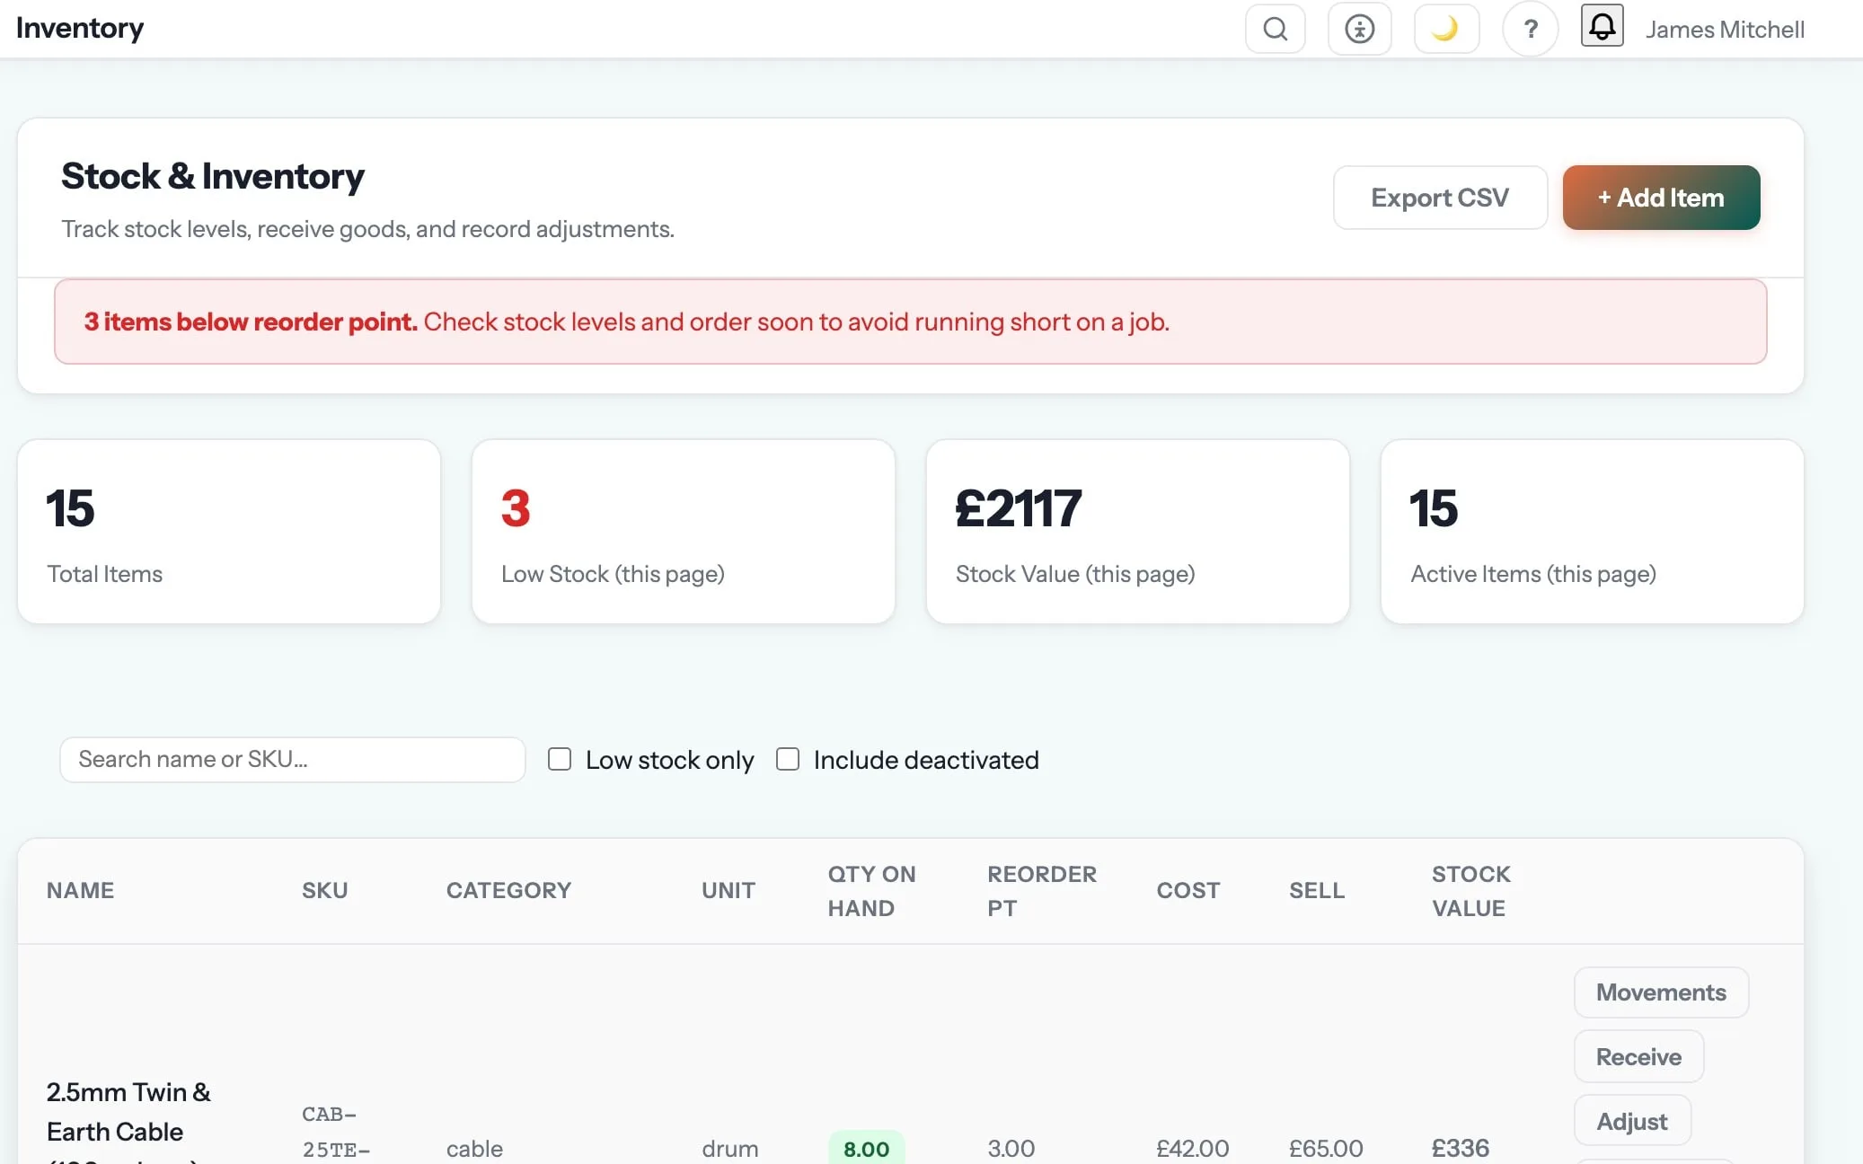1863x1164 pixels.
Task: Click the Export CSV button
Action: point(1439,198)
